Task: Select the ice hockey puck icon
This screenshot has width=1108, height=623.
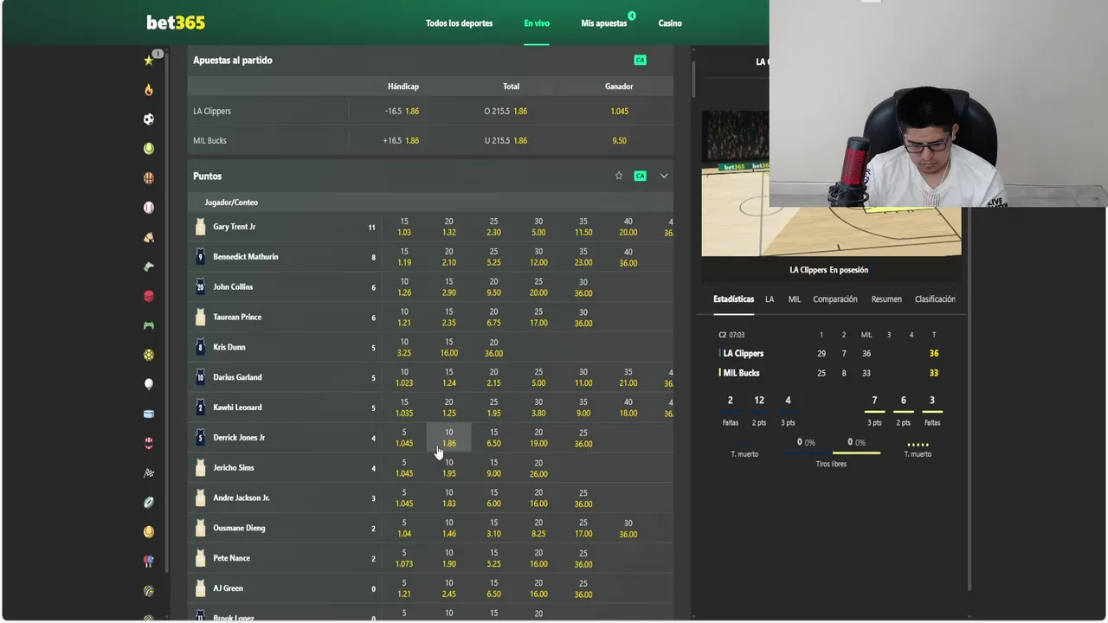Action: [149, 414]
